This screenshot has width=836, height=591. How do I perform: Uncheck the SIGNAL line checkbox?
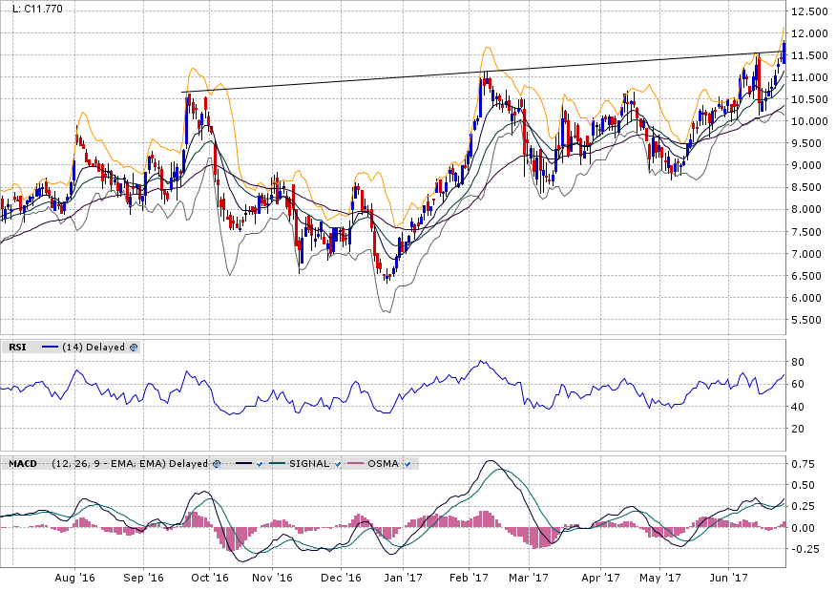(338, 464)
